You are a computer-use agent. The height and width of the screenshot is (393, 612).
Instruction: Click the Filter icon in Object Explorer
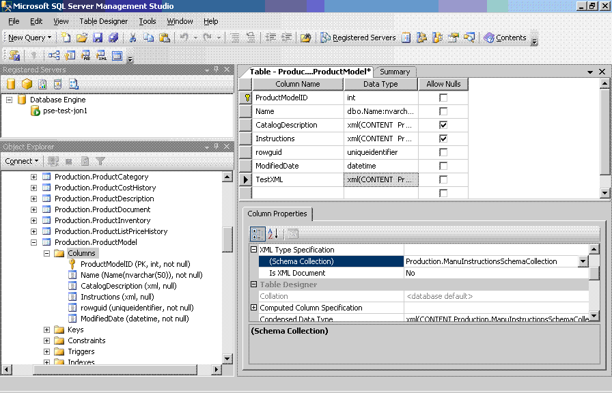pos(100,161)
